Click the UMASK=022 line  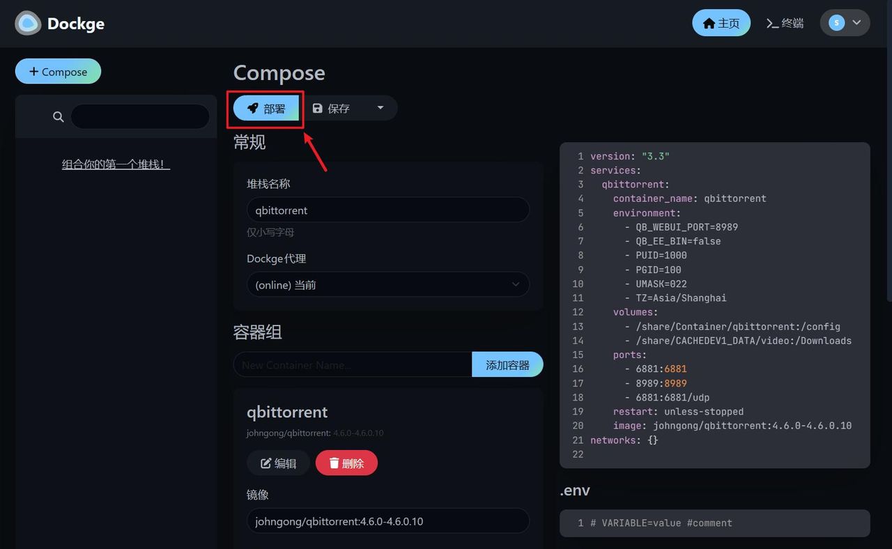656,284
